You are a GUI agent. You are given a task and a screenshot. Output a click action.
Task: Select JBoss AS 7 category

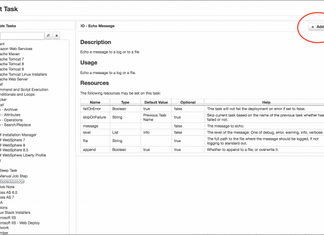click(x=7, y=197)
